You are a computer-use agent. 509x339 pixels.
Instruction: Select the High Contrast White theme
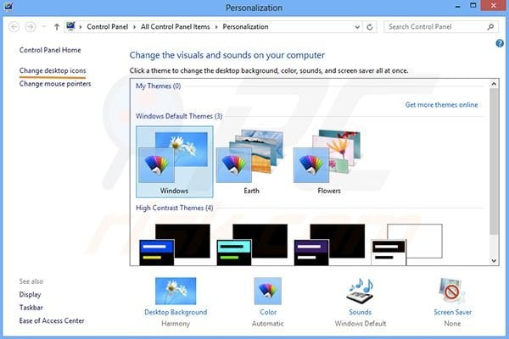406,244
